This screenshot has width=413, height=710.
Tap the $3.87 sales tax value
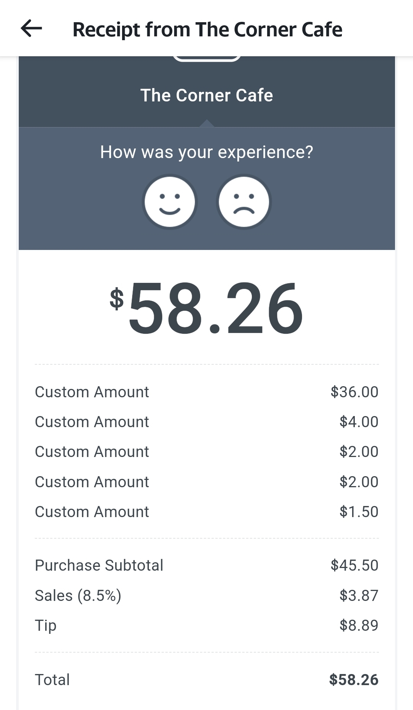click(359, 596)
